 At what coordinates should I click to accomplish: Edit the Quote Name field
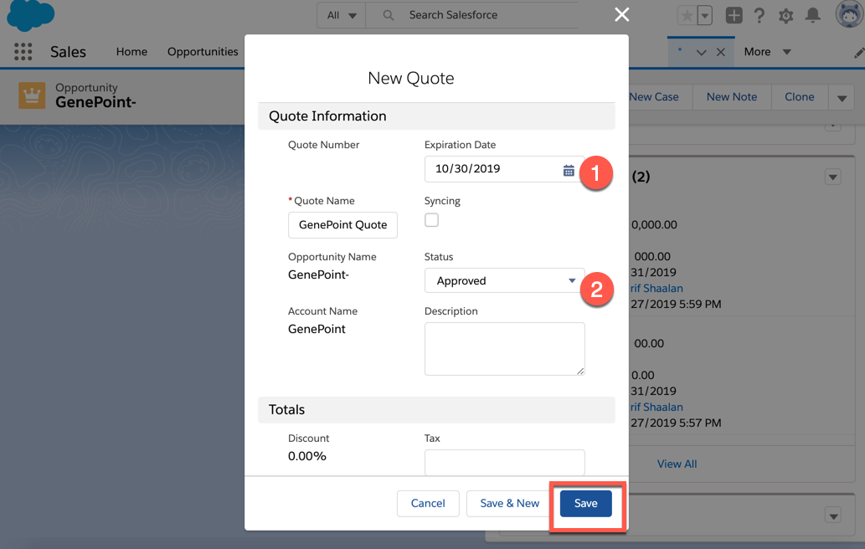point(342,225)
